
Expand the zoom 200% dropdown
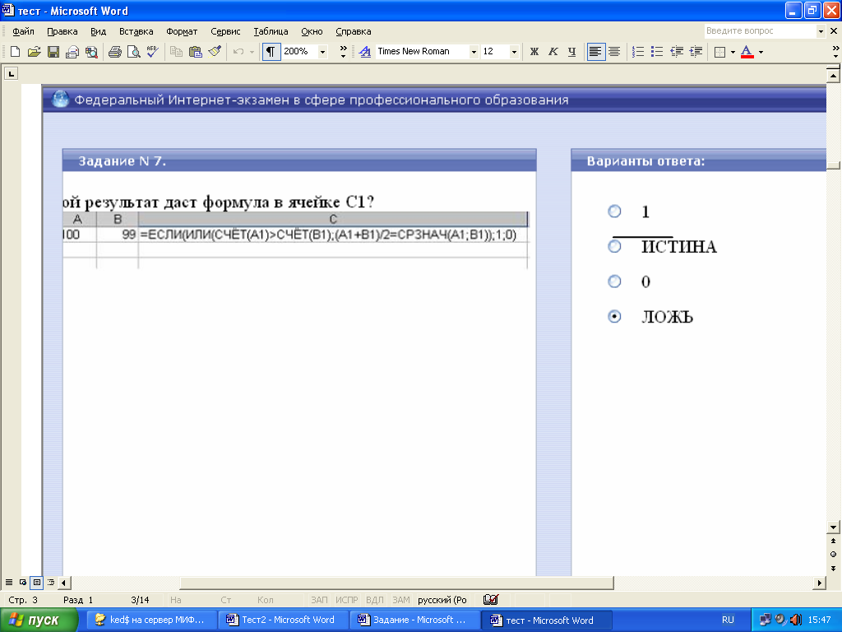[x=322, y=52]
